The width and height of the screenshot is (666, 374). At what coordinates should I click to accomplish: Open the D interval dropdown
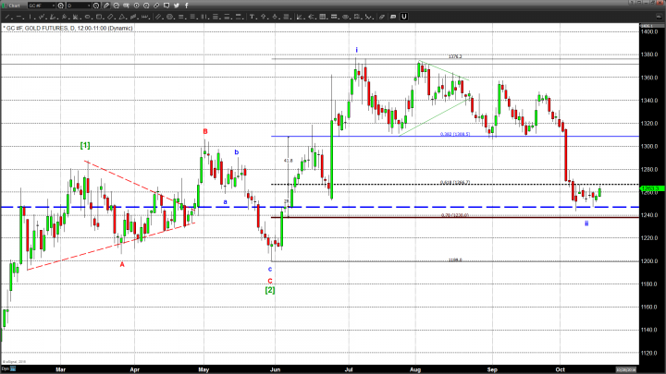(92, 6)
